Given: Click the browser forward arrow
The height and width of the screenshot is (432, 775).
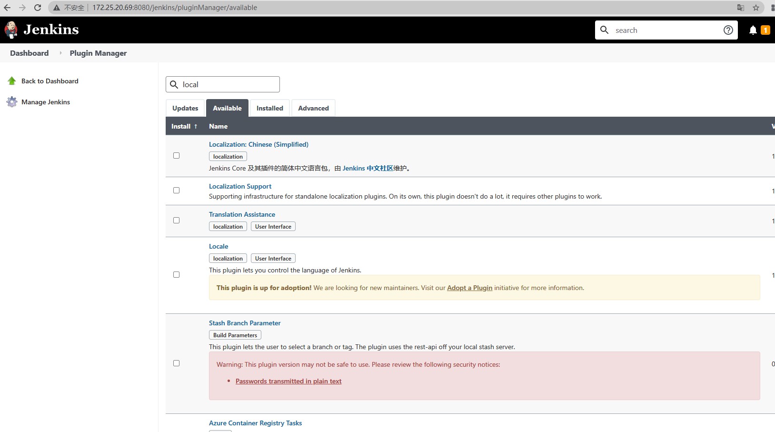Looking at the screenshot, I should point(22,8).
